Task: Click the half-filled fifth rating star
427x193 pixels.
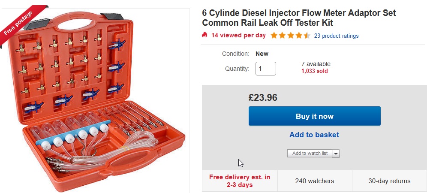Action: tap(307, 36)
